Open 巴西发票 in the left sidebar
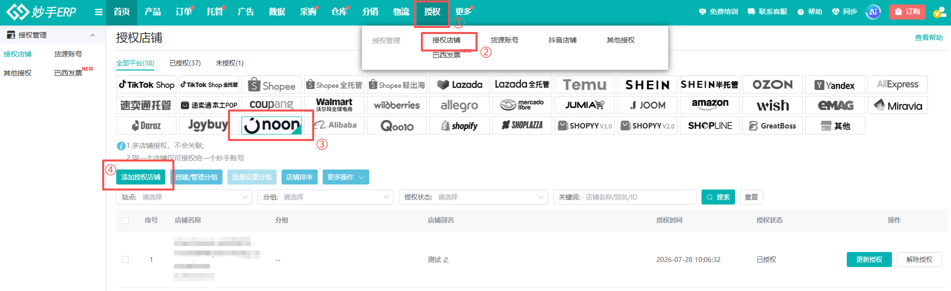The image size is (951, 291). pos(68,73)
